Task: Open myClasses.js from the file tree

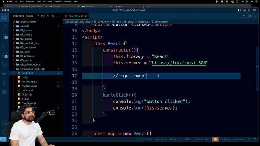Action: (36, 86)
